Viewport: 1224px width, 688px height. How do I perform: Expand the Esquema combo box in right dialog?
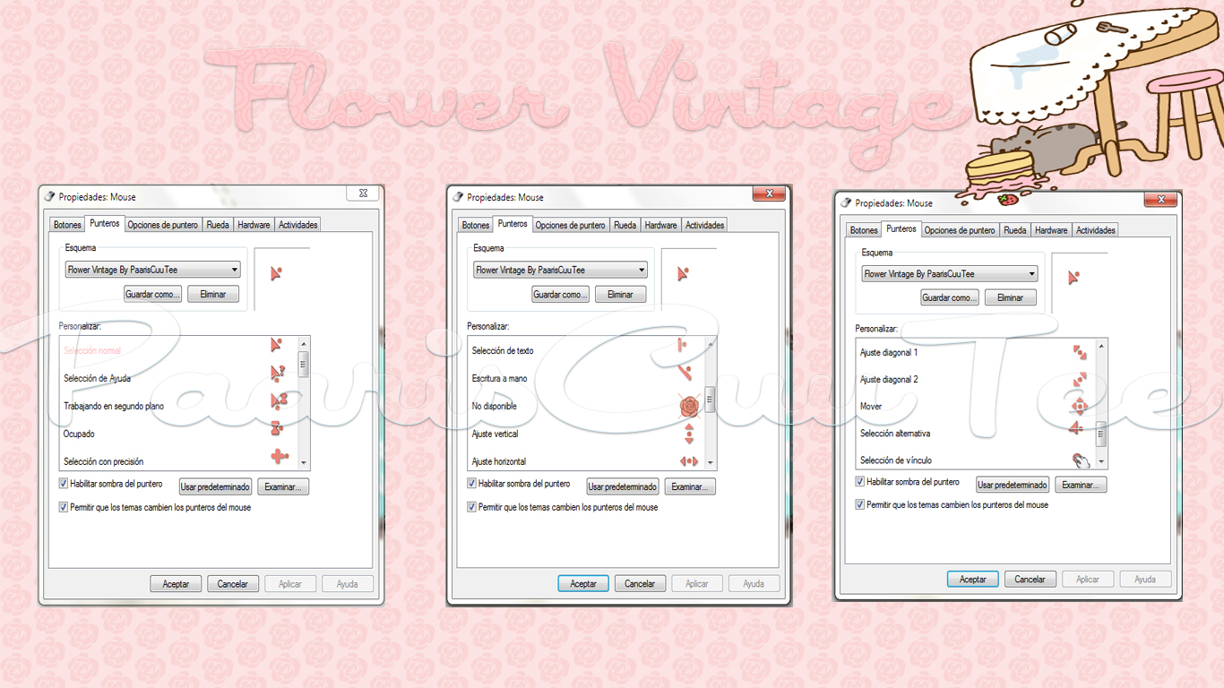tap(1031, 273)
